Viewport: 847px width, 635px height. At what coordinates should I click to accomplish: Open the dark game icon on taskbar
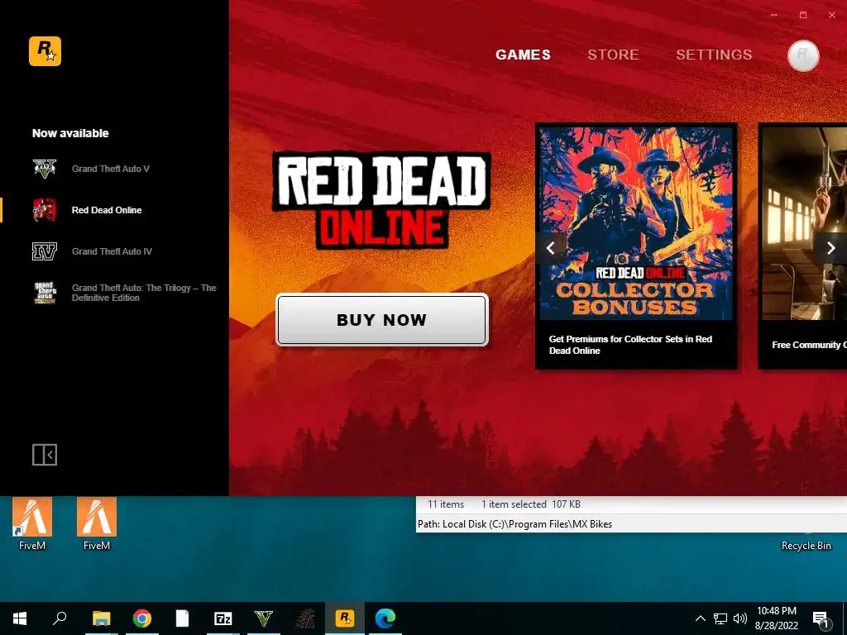click(x=304, y=618)
